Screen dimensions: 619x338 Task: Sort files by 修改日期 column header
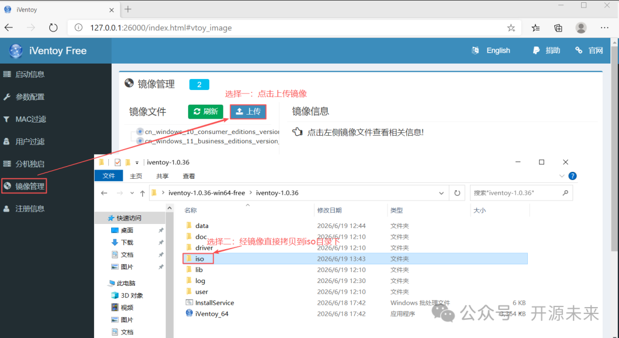pyautogui.click(x=329, y=210)
